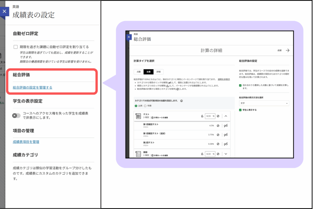Screen dimensions: 313x209
Task: Collapse the テスト category chevron
Action: [226, 116]
